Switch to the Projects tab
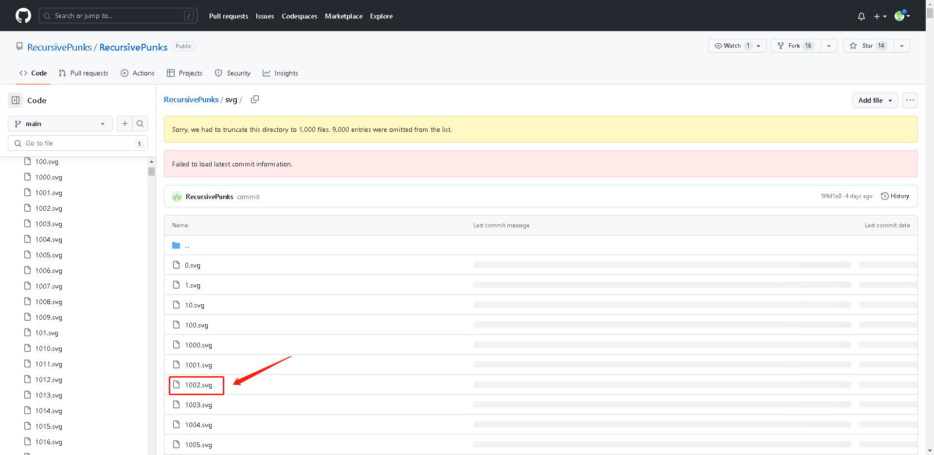This screenshot has height=455, width=934. point(184,73)
